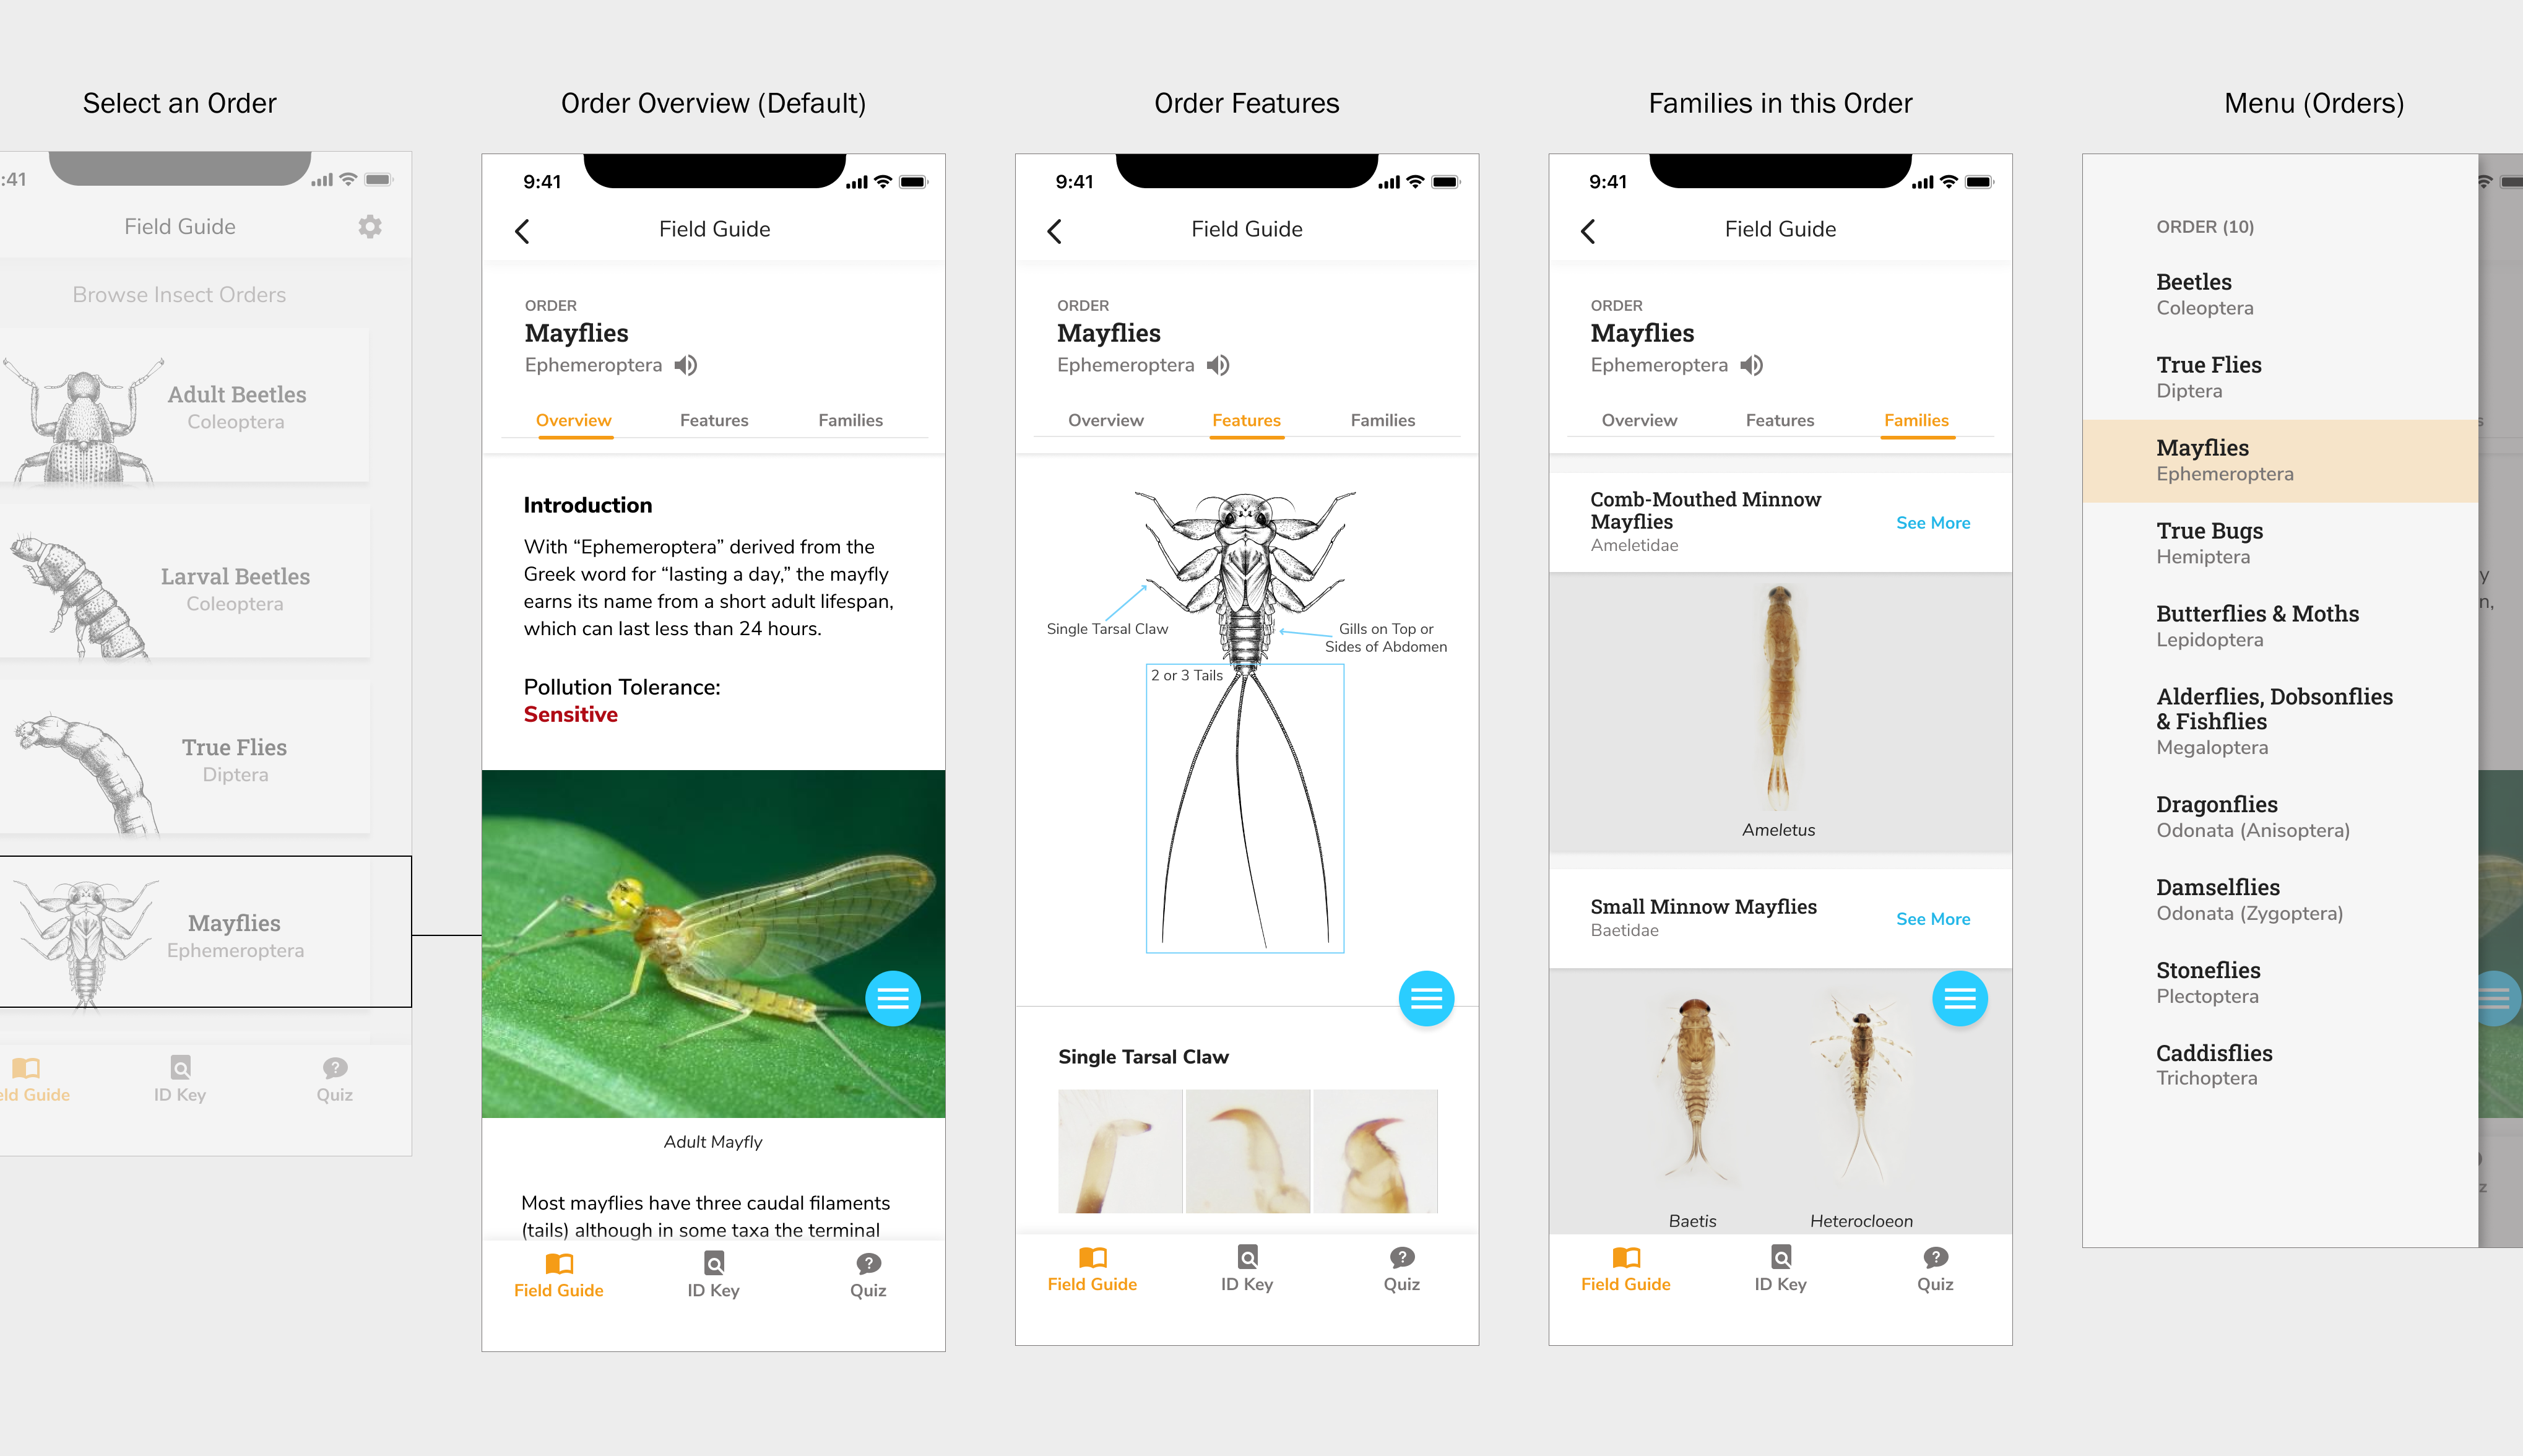
Task: Play Ephemeroptera pronunciation in Order Overview screen
Action: (686, 365)
